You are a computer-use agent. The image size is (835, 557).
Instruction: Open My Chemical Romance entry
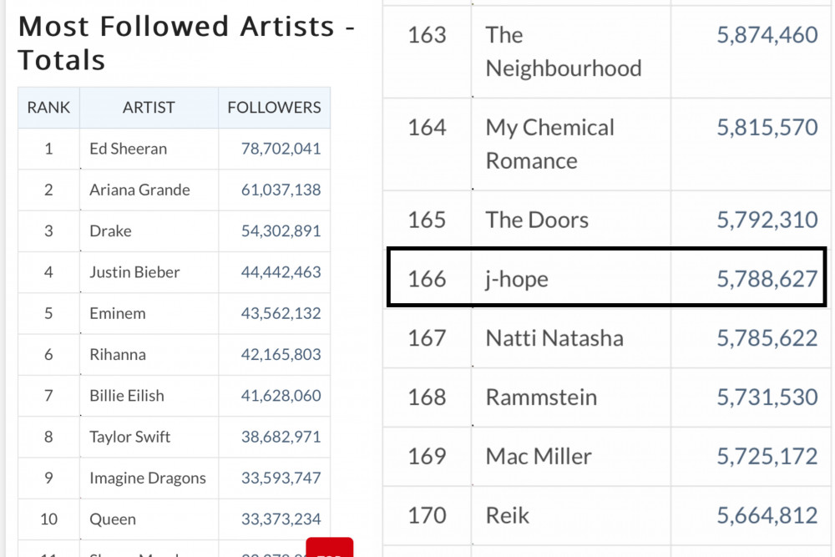click(x=549, y=144)
